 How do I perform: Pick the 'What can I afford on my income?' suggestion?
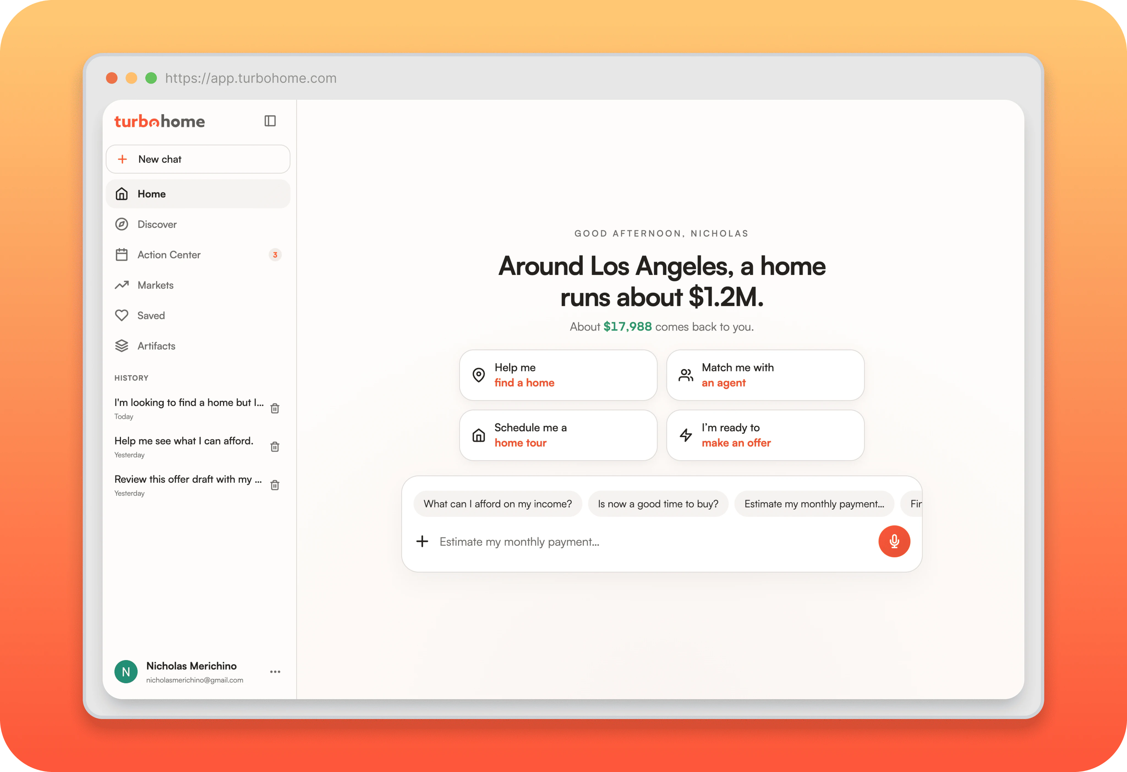click(x=497, y=504)
